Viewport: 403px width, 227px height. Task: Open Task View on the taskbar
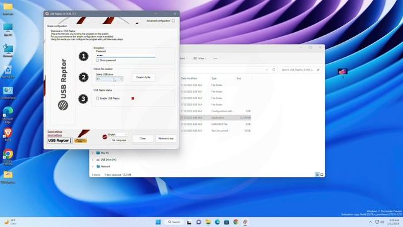[x=189, y=222]
